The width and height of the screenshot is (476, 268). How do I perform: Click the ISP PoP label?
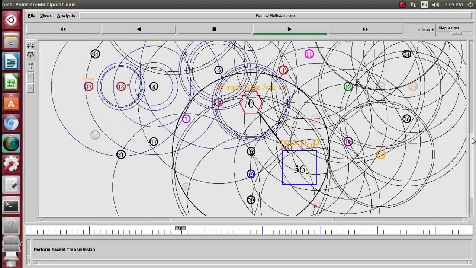click(x=299, y=144)
